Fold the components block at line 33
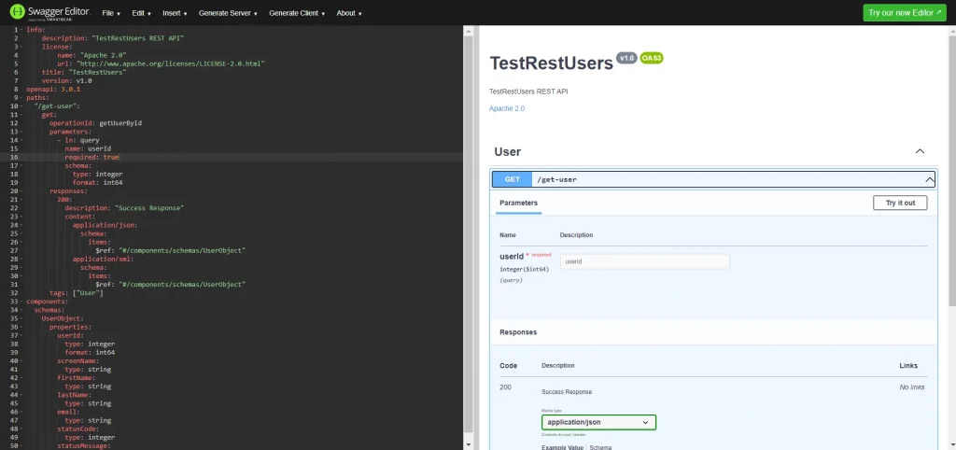The image size is (956, 450). (x=22, y=302)
